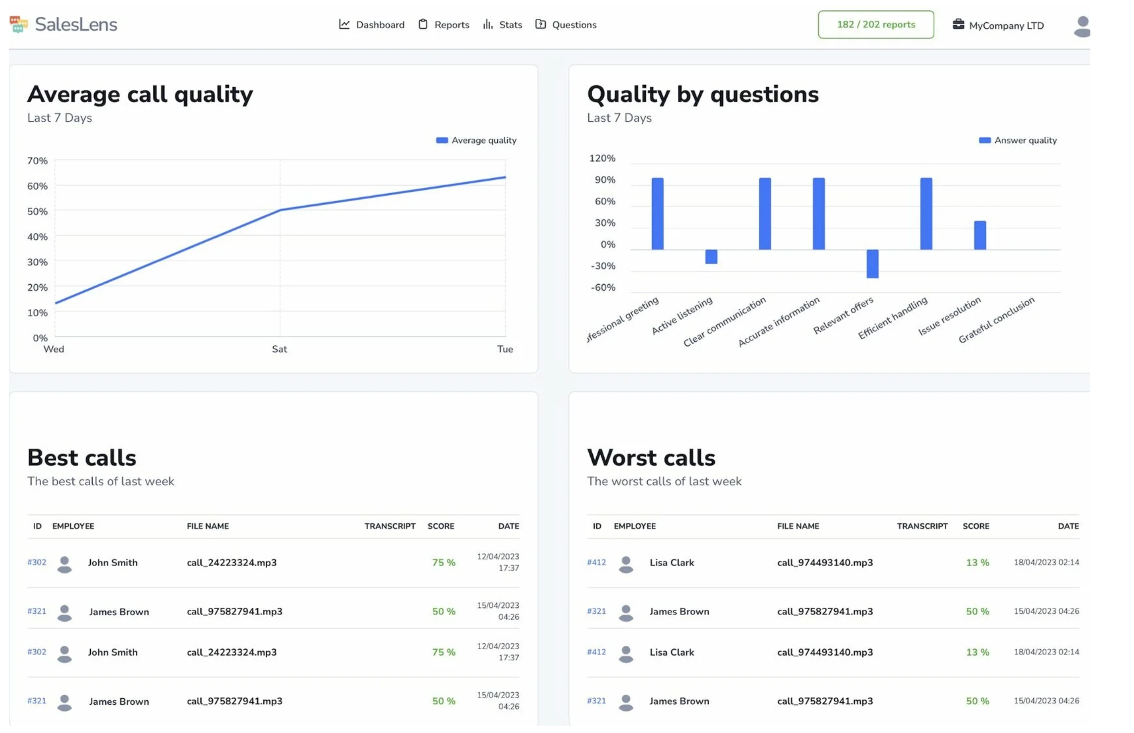Open the Questions page

(x=573, y=24)
